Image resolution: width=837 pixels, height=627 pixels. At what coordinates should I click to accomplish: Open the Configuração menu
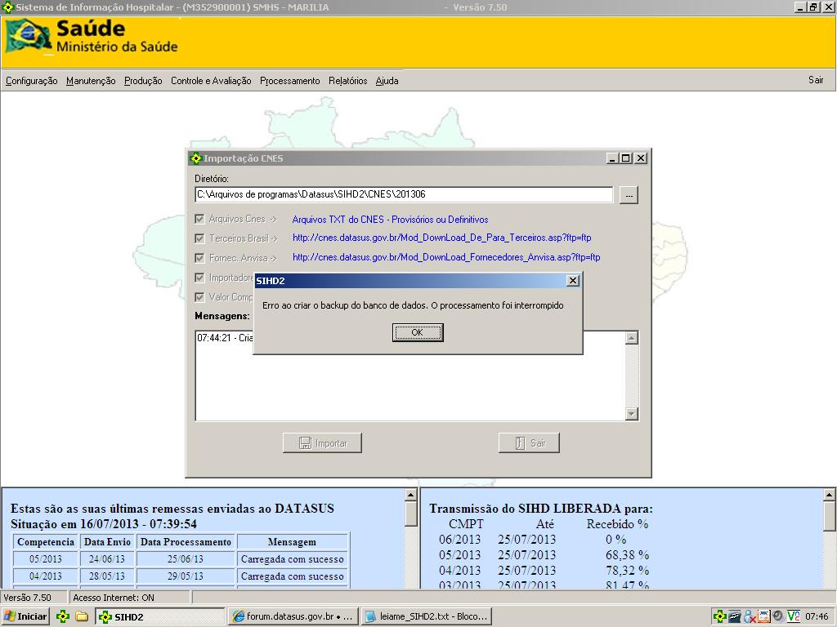[x=31, y=81]
